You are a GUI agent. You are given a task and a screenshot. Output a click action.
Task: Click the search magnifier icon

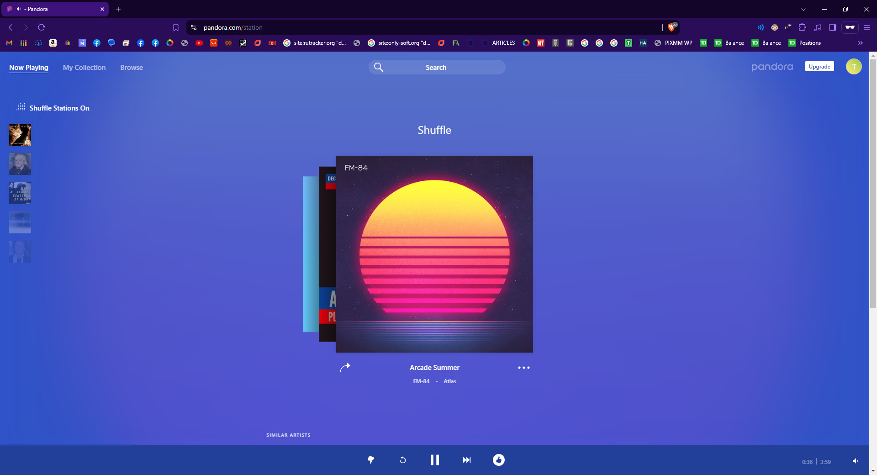(x=379, y=67)
